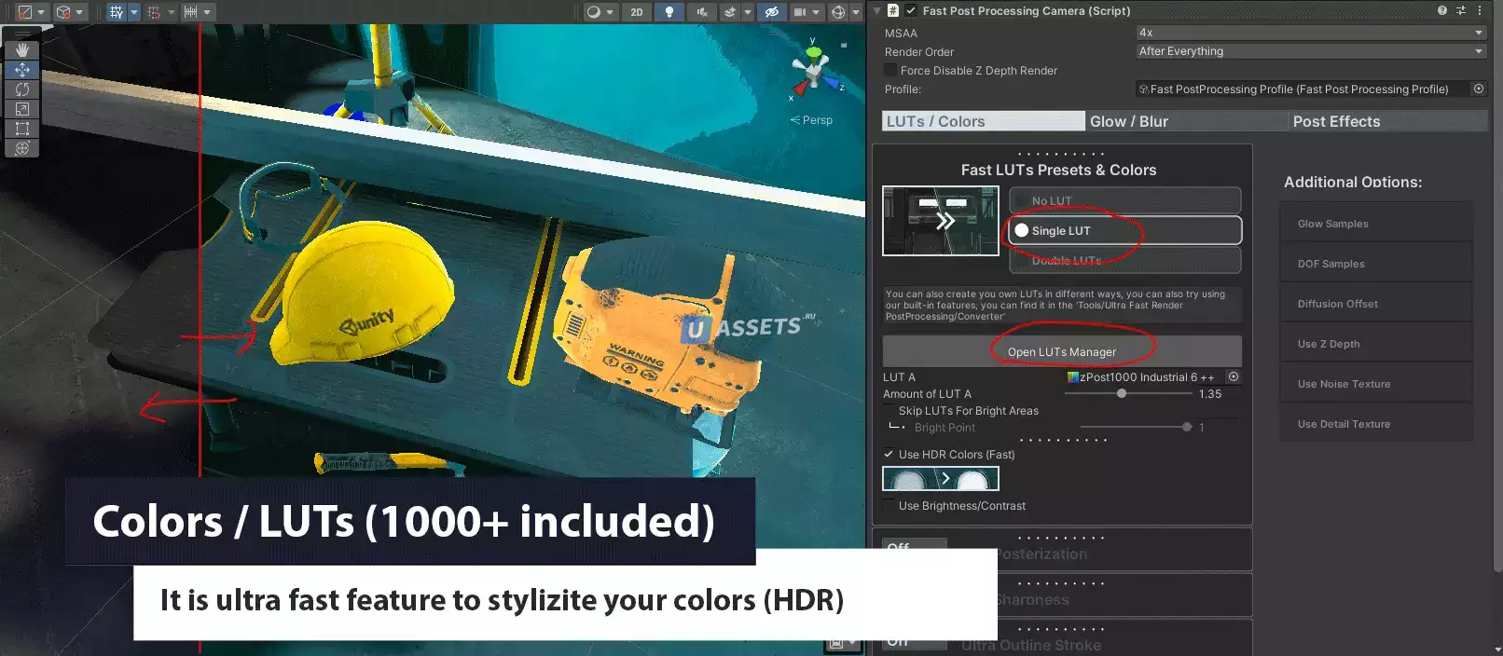The image size is (1503, 656).
Task: Select the combined Transform tool
Action: tap(22, 148)
